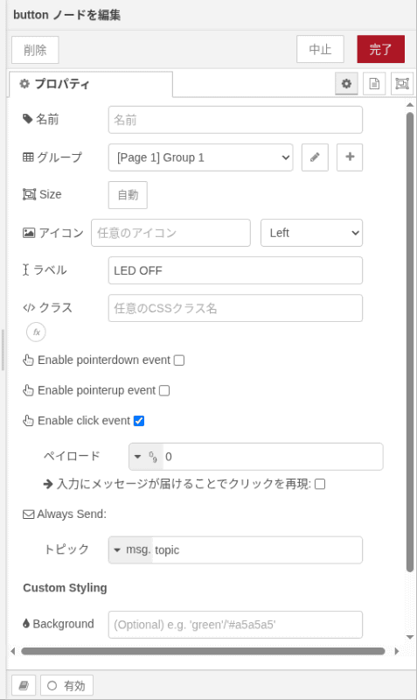
Task: Edit the selected group with pencil
Action: click(x=315, y=157)
